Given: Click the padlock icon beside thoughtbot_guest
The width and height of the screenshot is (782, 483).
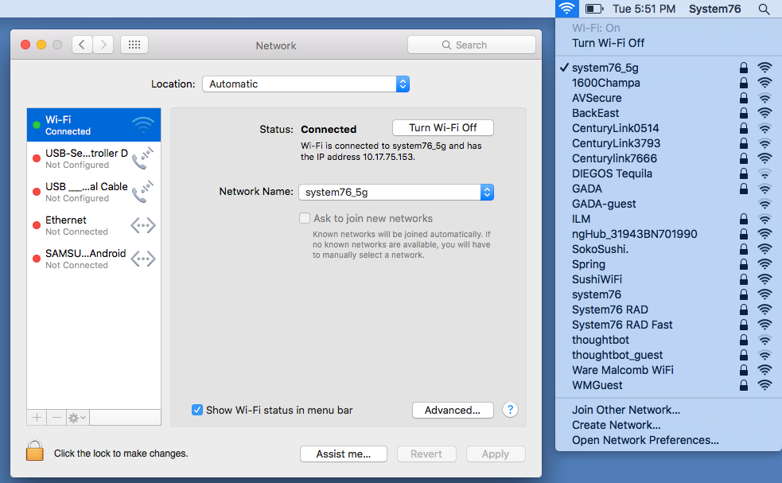Looking at the screenshot, I should (x=743, y=355).
